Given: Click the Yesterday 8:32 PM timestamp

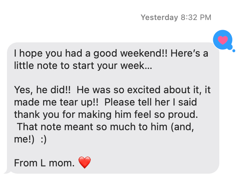Looking at the screenshot, I should [176, 17].
